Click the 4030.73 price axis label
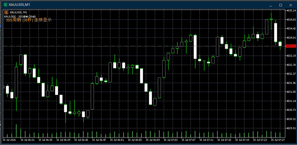 pos(291,110)
